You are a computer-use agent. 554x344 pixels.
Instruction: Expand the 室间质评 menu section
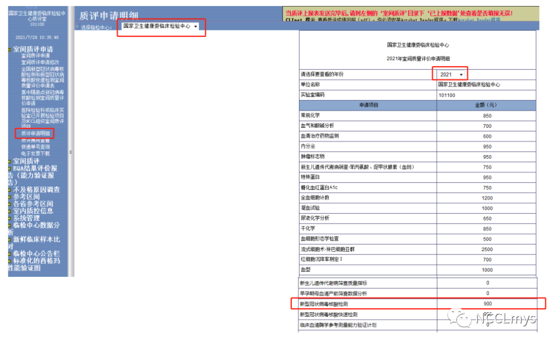[x=26, y=161]
